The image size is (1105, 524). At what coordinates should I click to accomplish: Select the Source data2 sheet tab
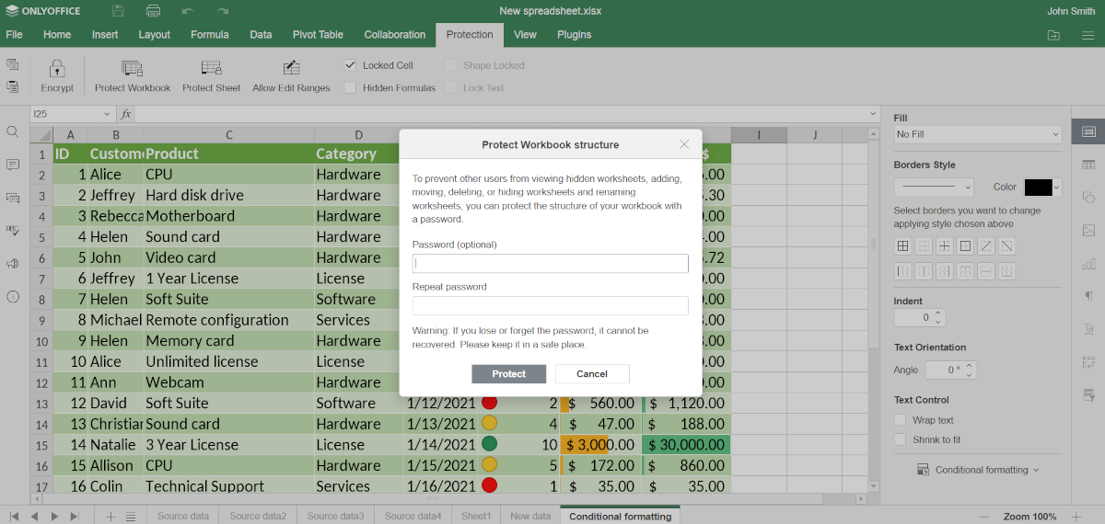(x=258, y=516)
